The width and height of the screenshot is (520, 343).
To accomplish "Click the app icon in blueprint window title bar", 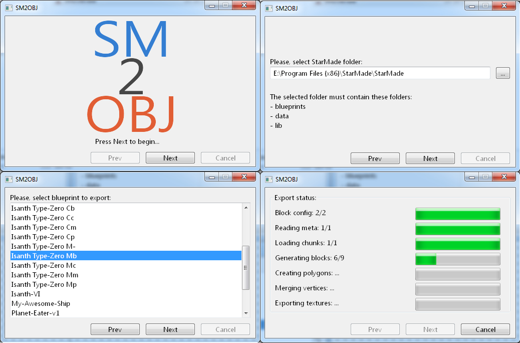I will tap(9, 180).
